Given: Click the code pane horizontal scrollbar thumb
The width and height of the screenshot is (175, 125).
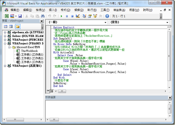Looking at the screenshot, I should pyautogui.click(x=62, y=91).
